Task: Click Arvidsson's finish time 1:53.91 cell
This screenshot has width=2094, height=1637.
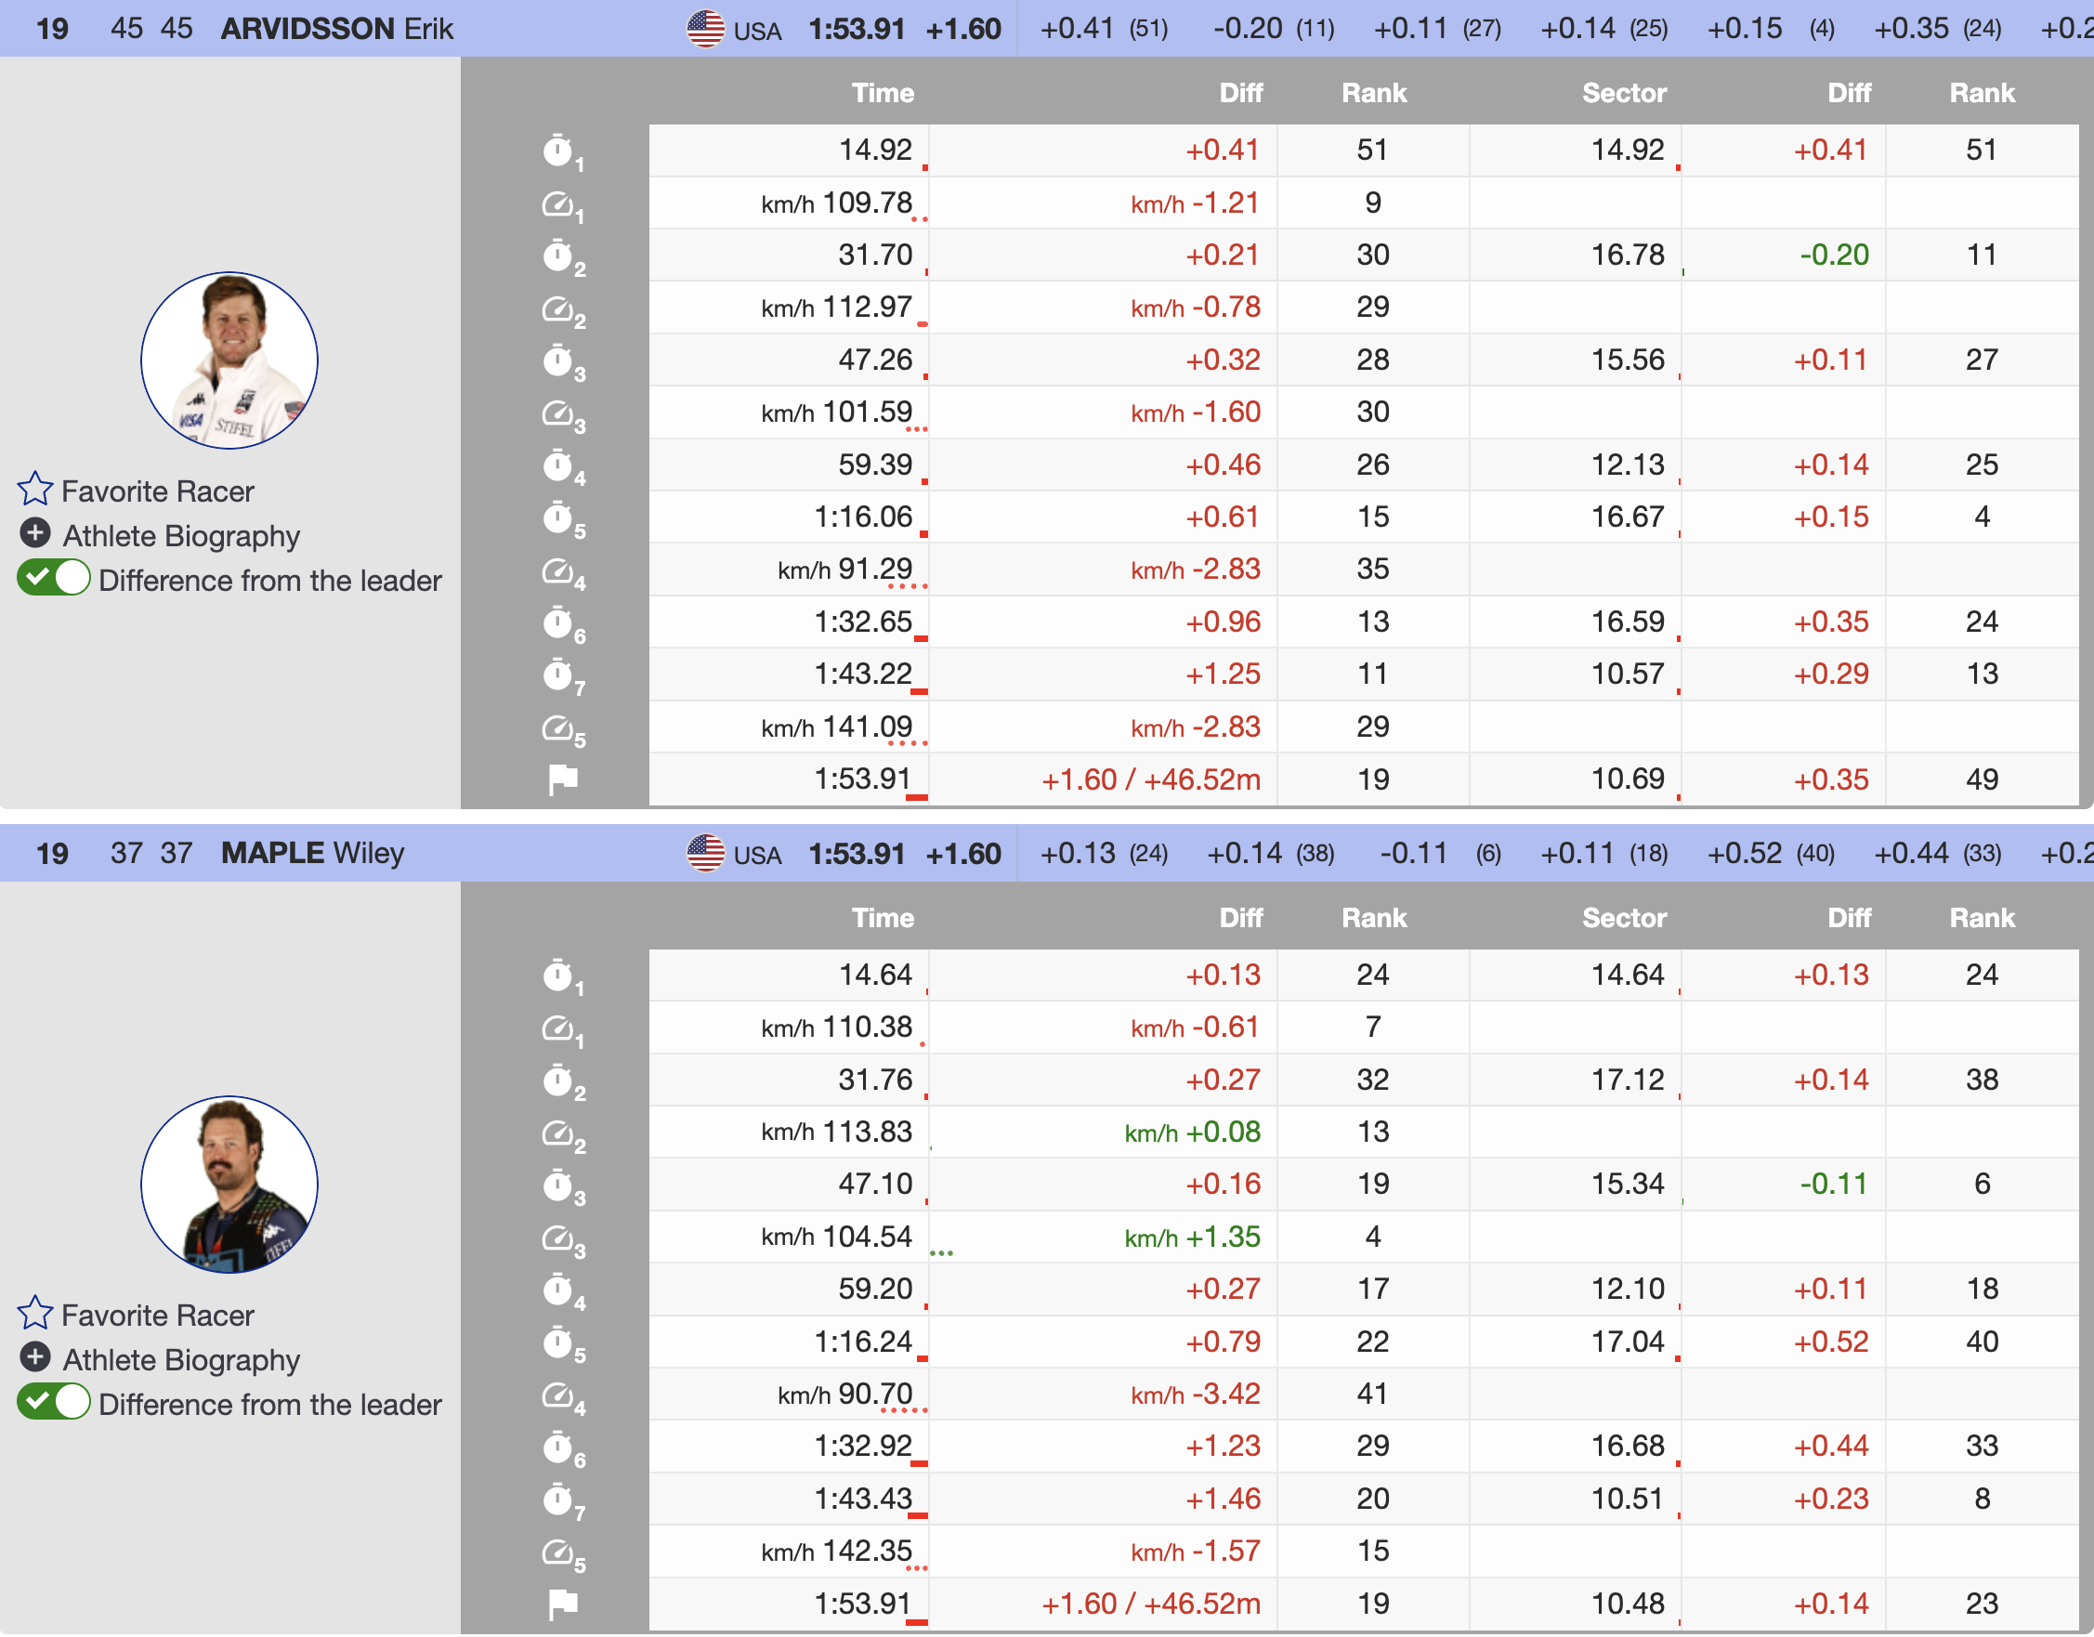Action: [862, 779]
